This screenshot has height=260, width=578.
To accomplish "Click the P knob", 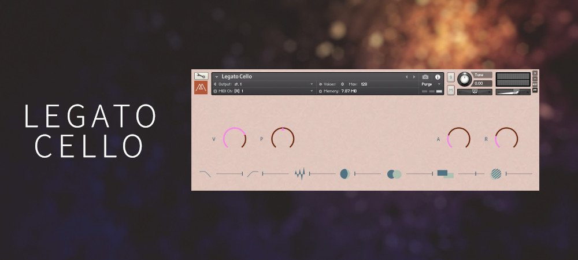I will (283, 139).
